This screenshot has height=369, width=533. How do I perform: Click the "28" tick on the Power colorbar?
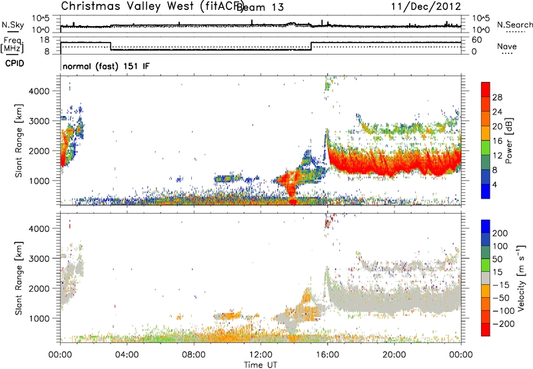pyautogui.click(x=497, y=97)
